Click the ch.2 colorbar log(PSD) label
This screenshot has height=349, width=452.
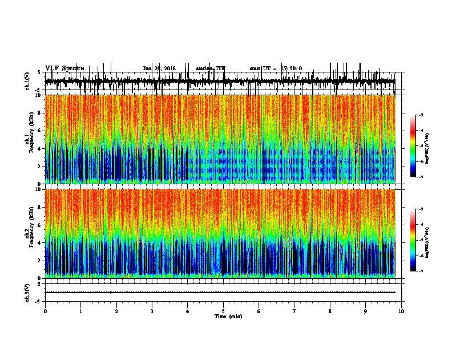tap(427, 242)
